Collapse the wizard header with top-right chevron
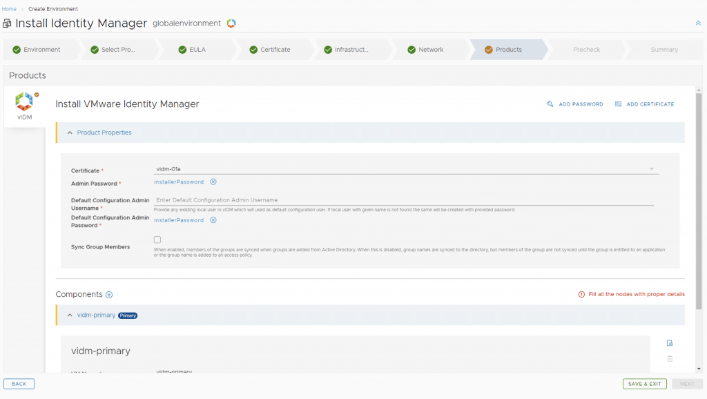The image size is (707, 399). pos(697,23)
